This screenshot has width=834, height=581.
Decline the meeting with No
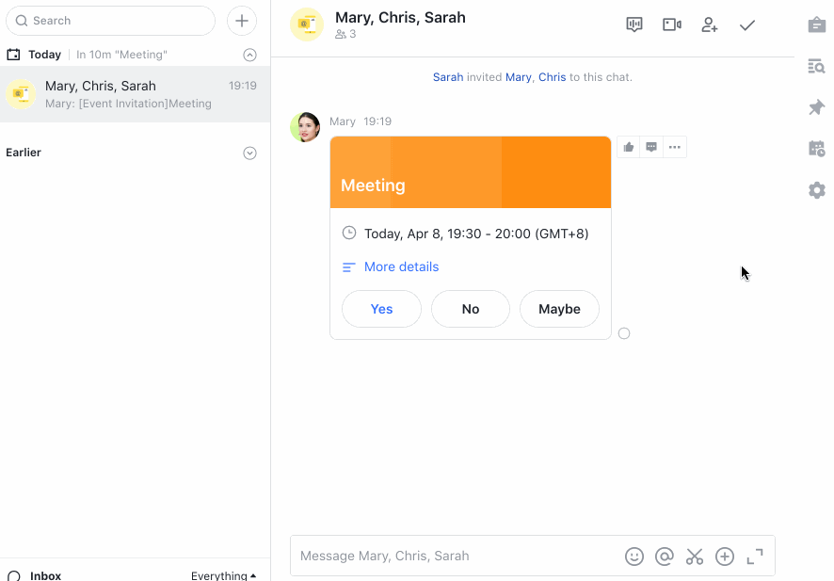471,309
